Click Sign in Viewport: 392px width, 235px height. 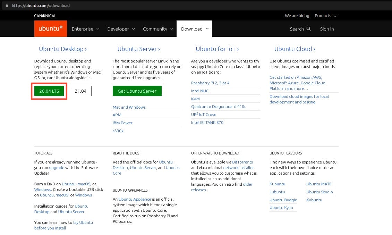327,29
